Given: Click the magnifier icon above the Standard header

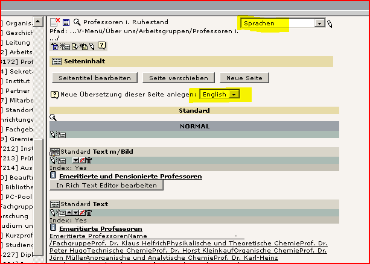Looking at the screenshot, I should click(x=53, y=118).
